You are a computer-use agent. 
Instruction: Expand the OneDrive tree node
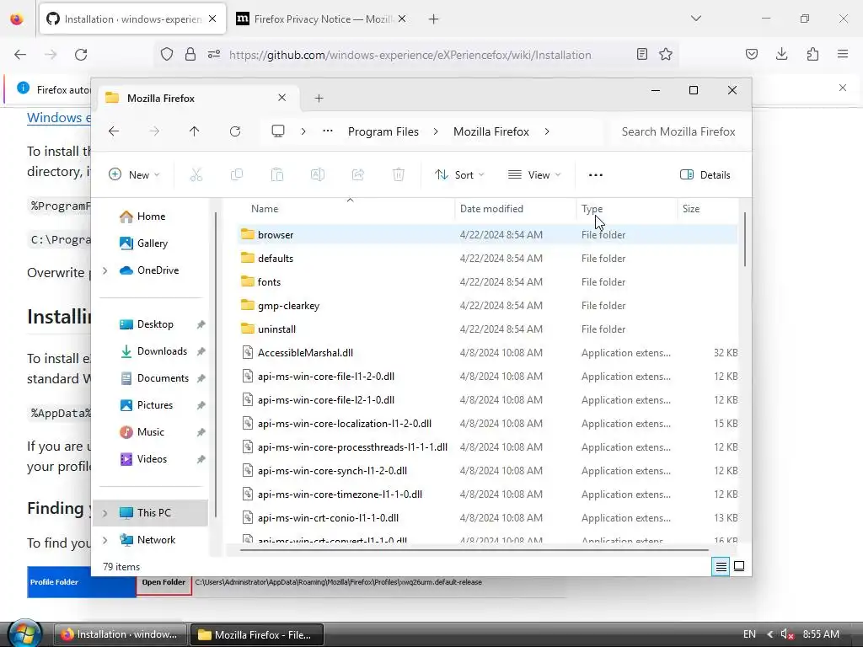click(105, 270)
